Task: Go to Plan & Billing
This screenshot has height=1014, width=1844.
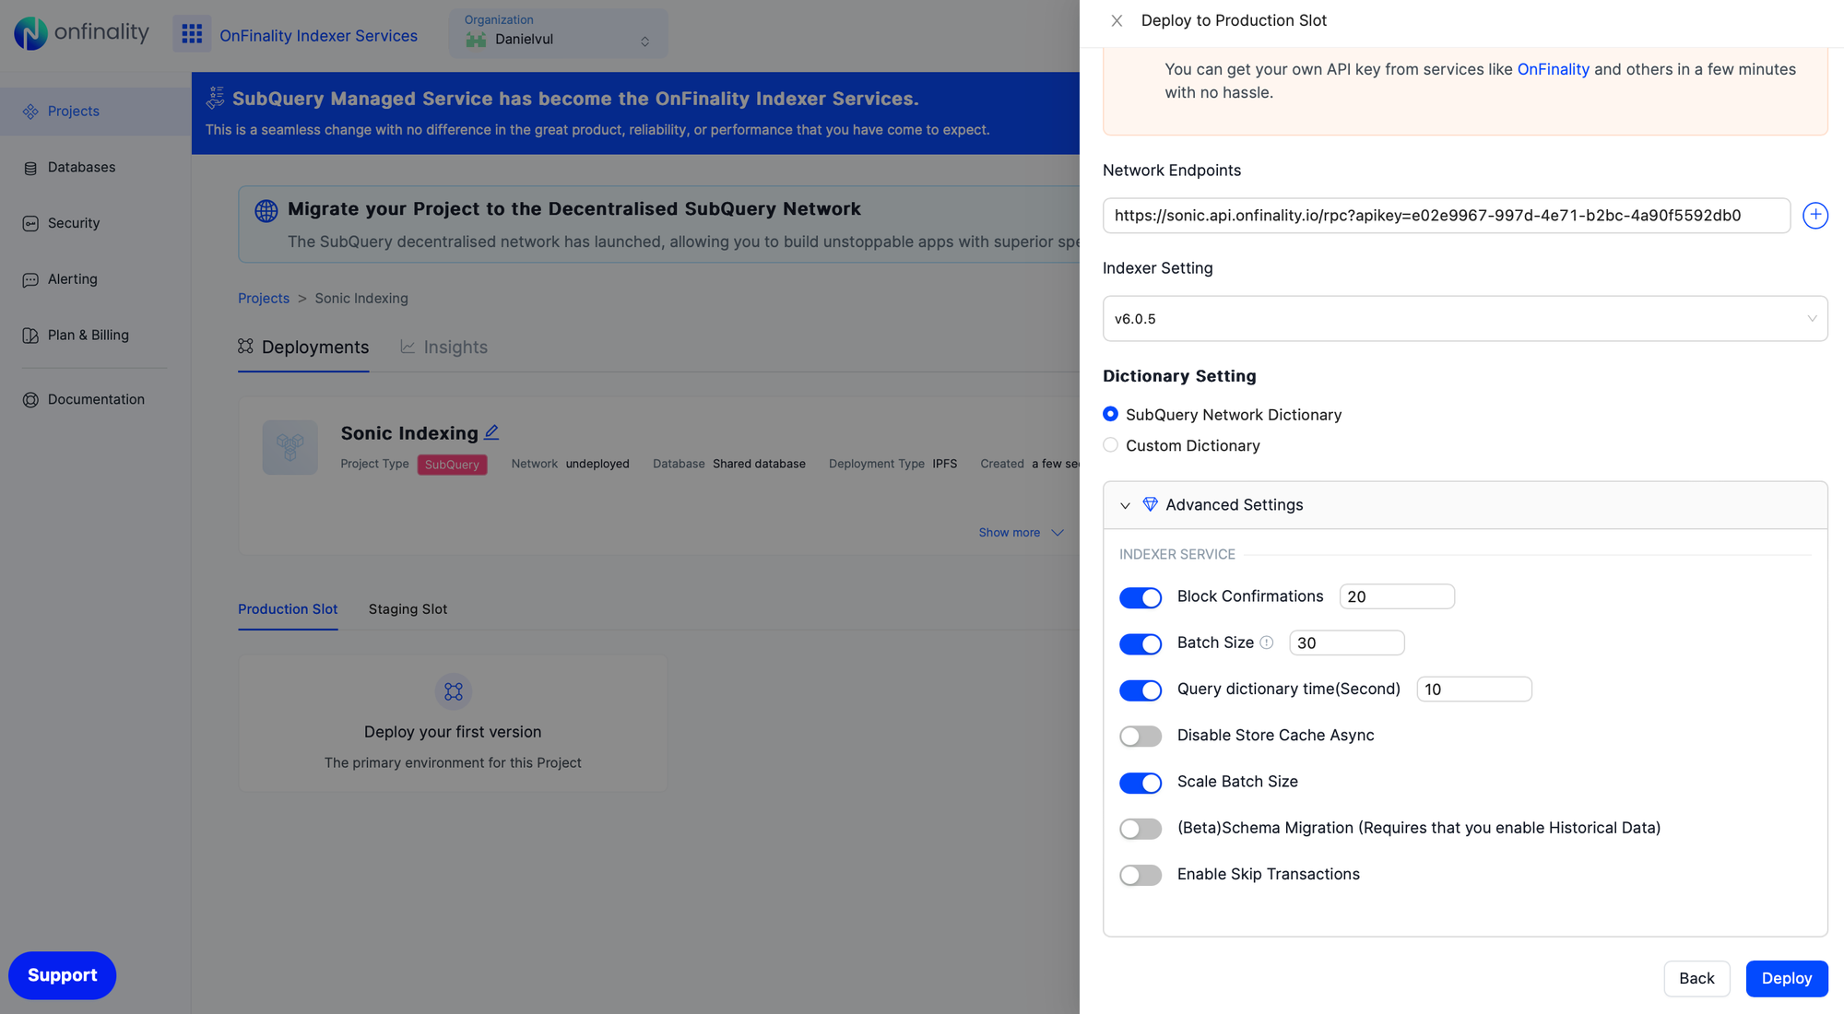Action: (89, 335)
